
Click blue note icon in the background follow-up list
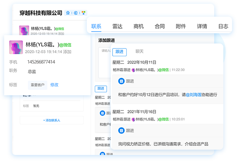(x=102, y=113)
